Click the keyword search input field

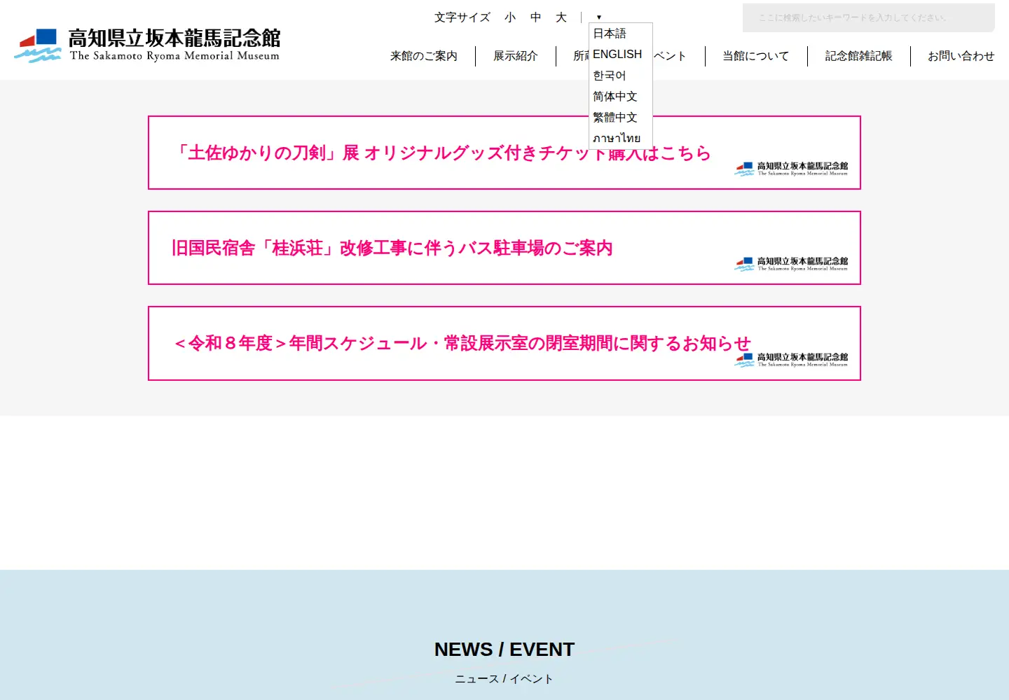(x=869, y=17)
